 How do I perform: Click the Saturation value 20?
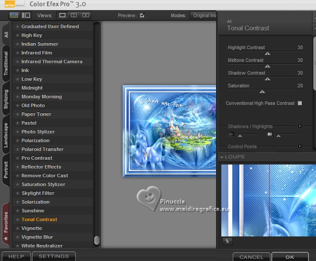coord(300,86)
